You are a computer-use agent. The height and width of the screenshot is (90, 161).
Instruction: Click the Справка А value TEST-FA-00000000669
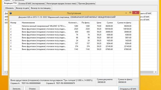[x=31, y=83]
